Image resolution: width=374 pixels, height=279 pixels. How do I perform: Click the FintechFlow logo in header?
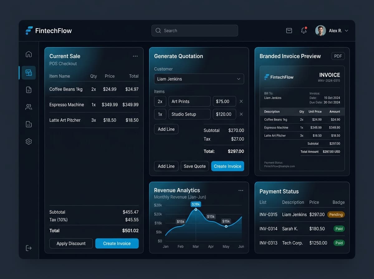click(49, 31)
